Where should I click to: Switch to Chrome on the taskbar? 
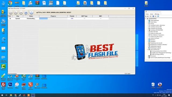coord(16,95)
